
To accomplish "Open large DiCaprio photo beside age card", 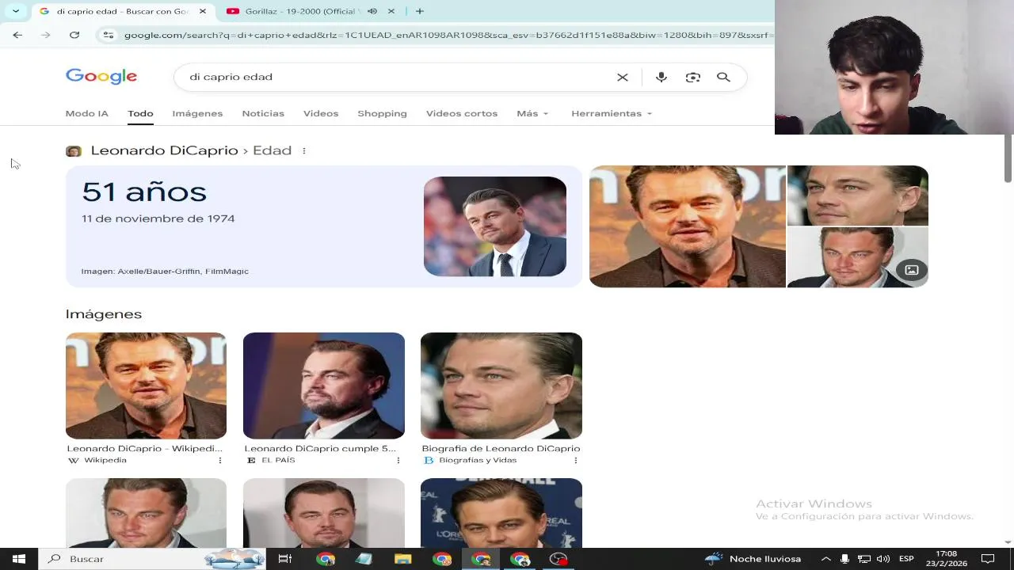I will tap(688, 226).
